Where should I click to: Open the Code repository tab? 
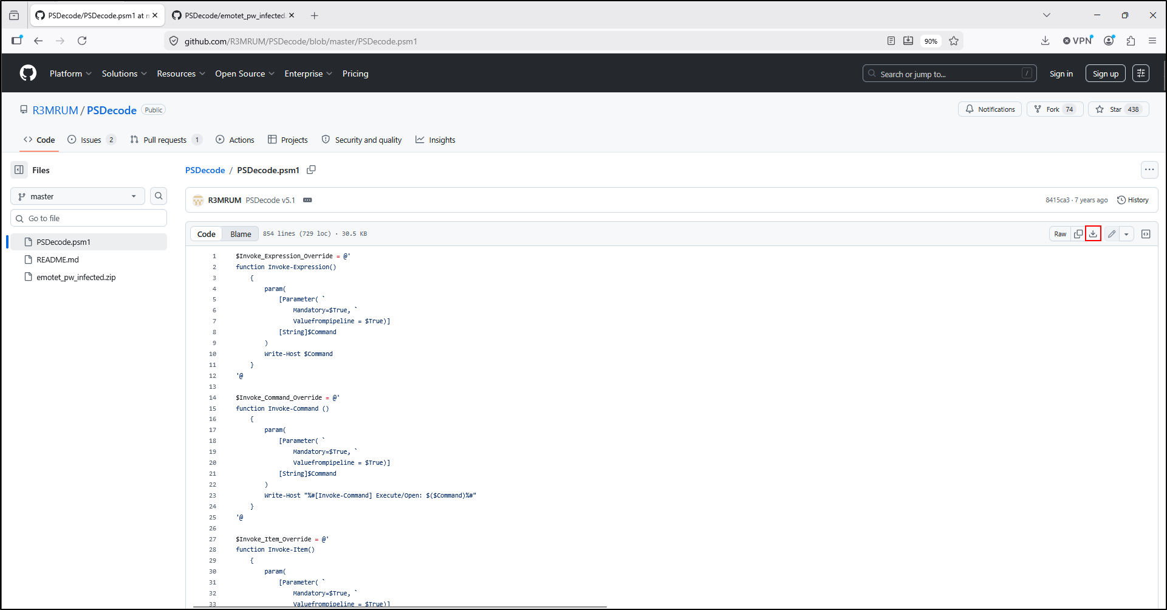coord(39,140)
